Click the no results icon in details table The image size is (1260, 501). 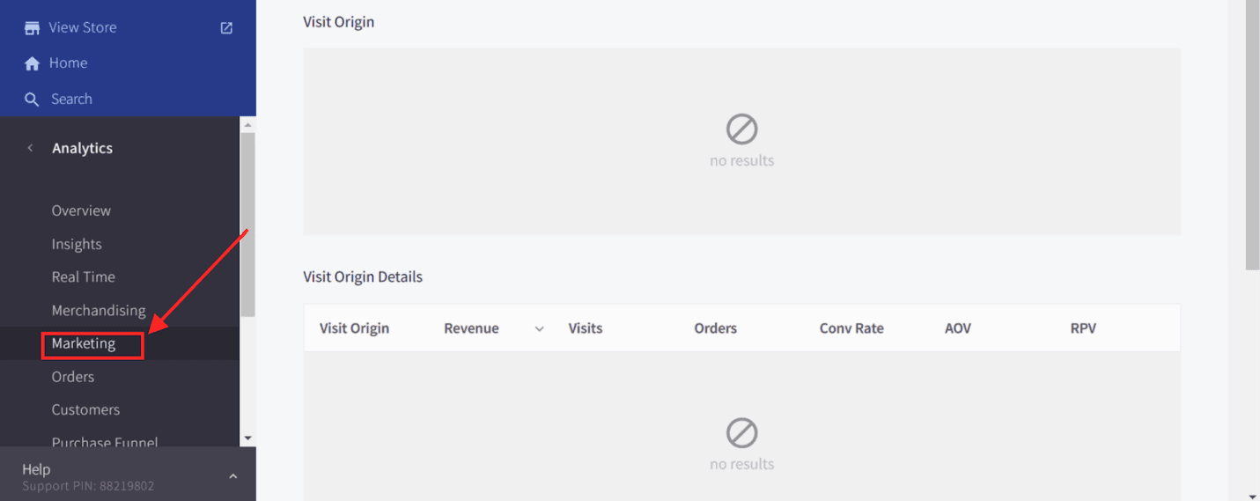tap(742, 433)
